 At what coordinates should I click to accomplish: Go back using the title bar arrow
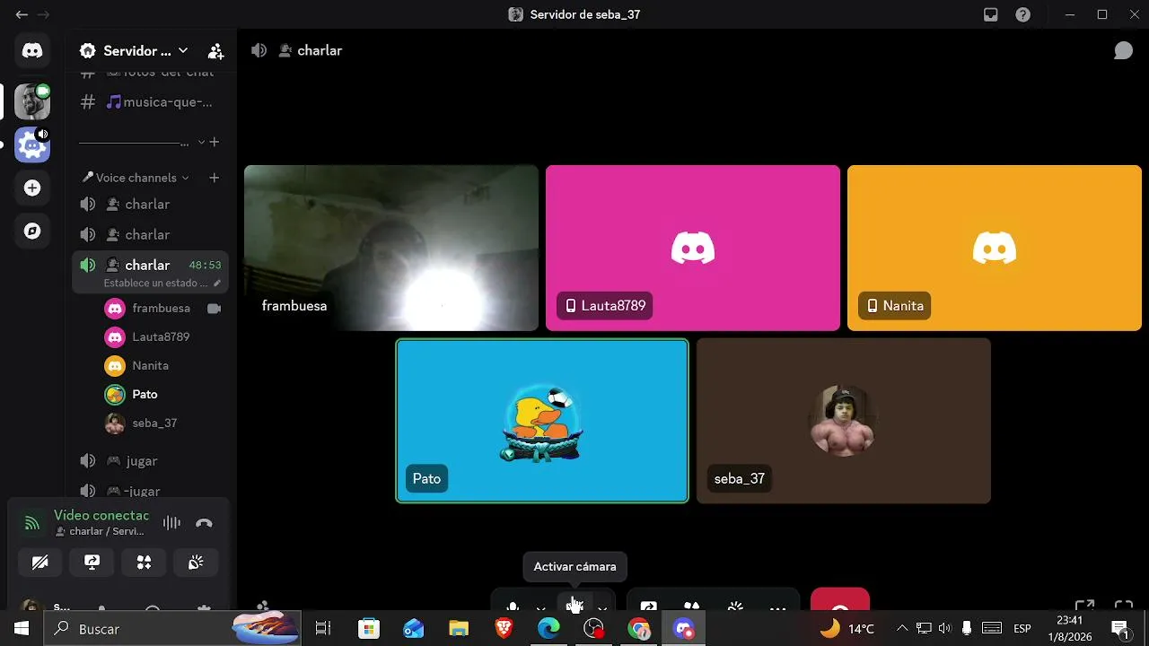coord(22,14)
